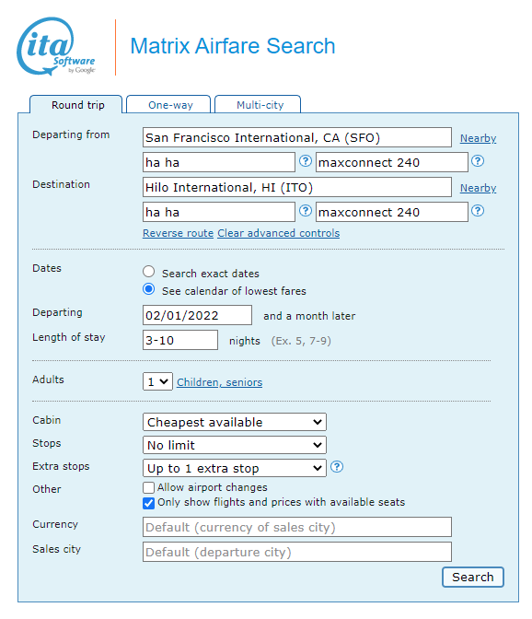Open help icon beside departure extension codes field
The width and height of the screenshot is (532, 619).
[x=478, y=161]
